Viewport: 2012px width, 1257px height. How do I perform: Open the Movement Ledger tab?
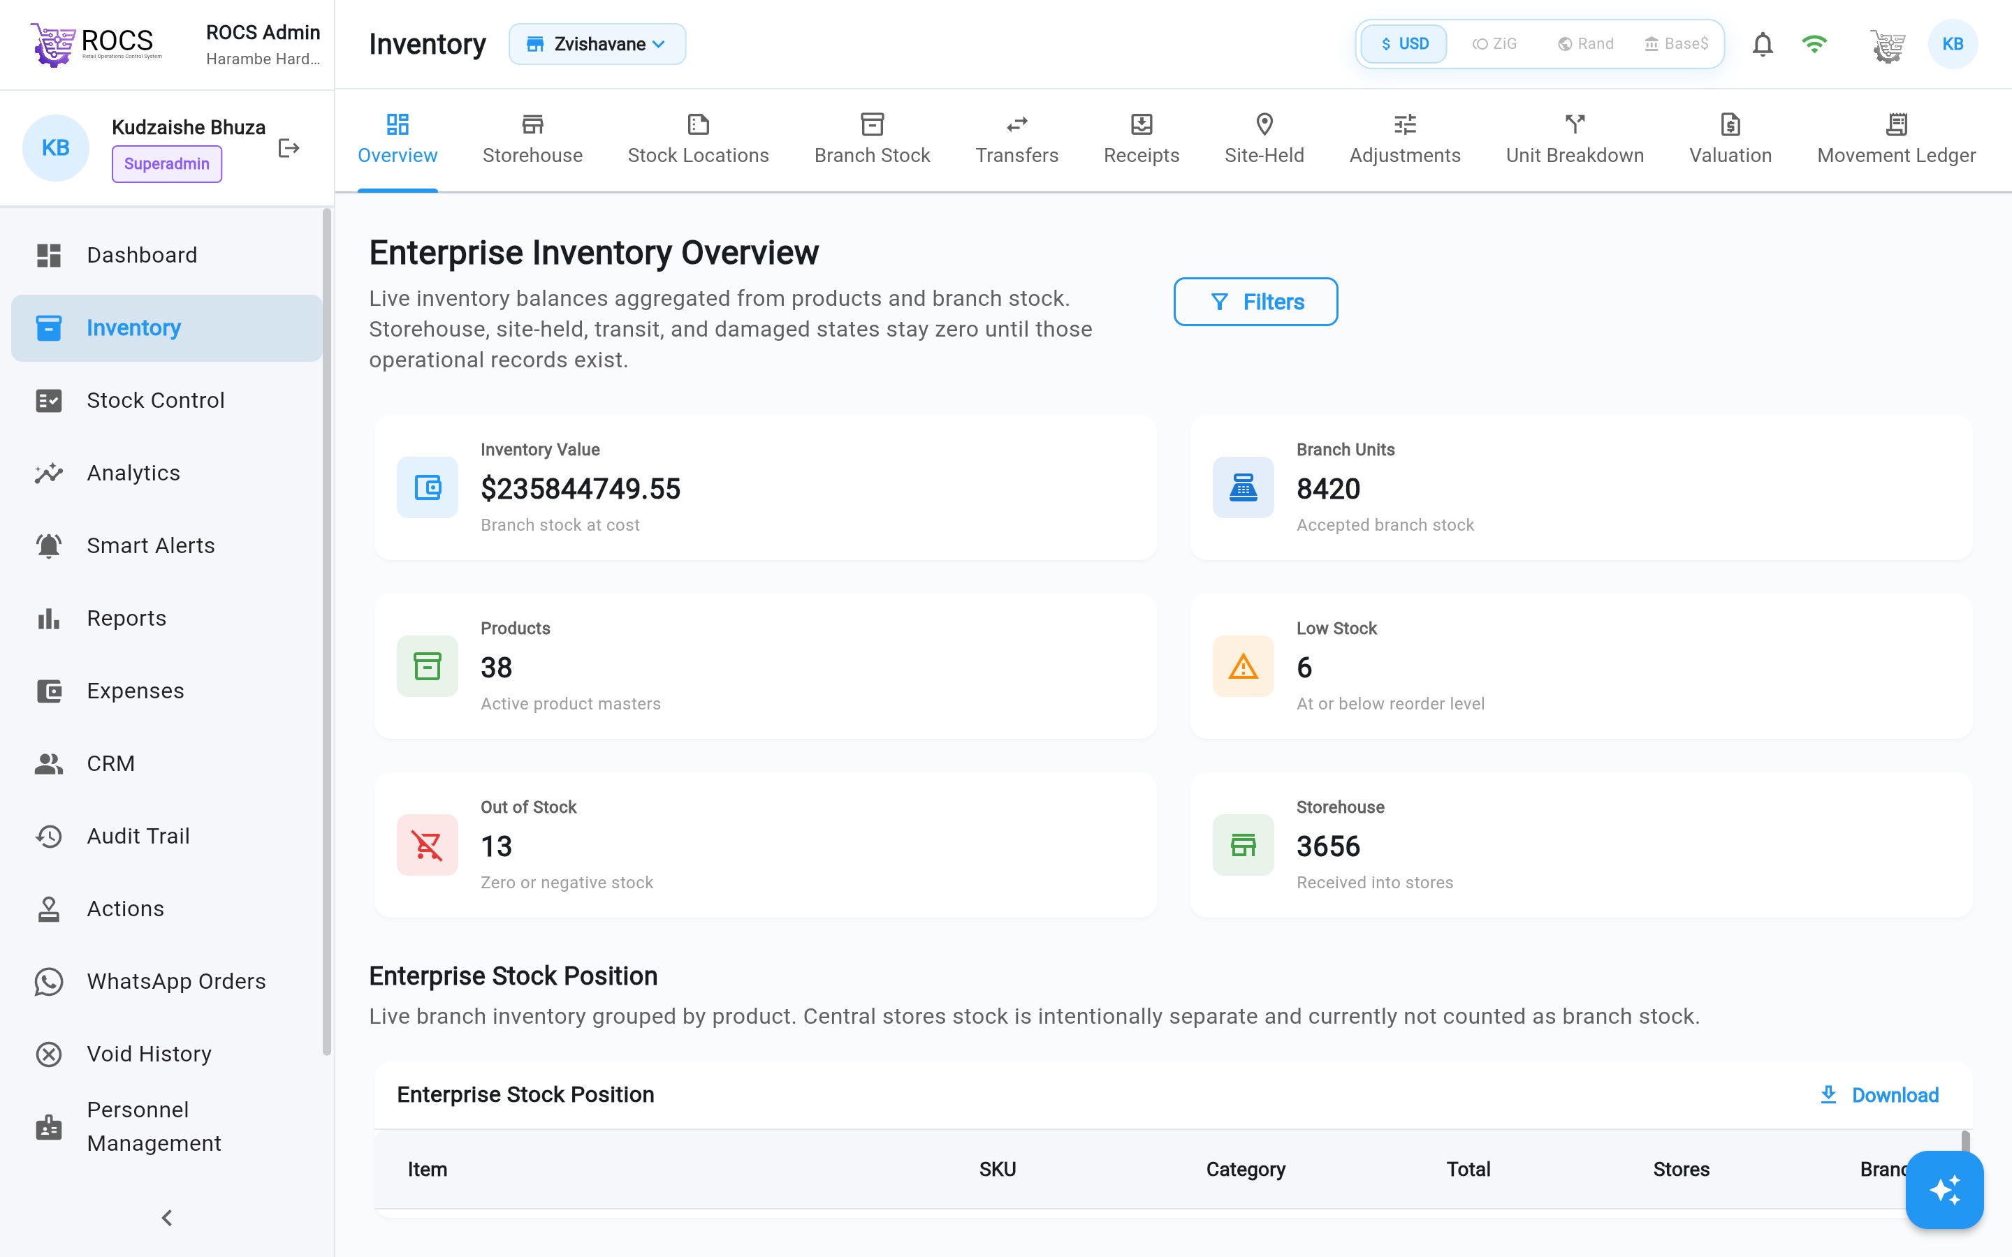tap(1895, 140)
